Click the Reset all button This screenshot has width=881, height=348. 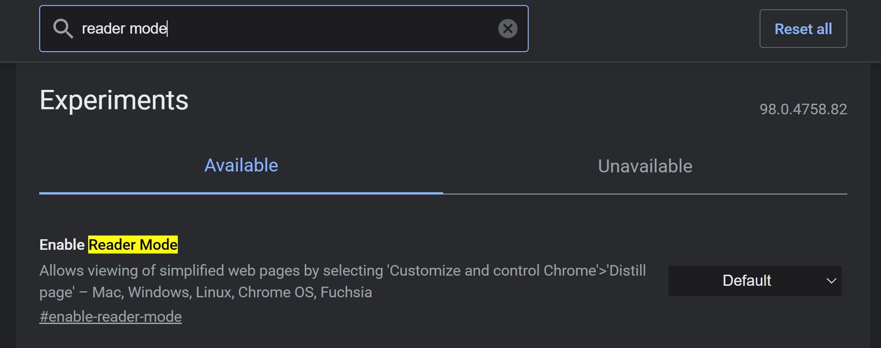803,29
